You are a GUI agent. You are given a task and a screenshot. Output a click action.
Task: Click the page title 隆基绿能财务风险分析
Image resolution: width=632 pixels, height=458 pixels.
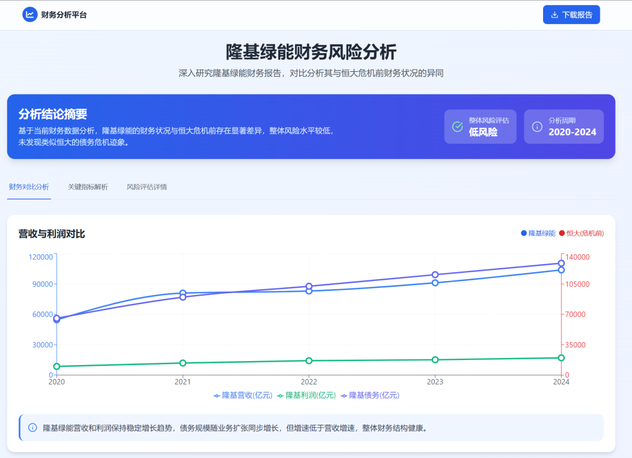click(x=311, y=51)
